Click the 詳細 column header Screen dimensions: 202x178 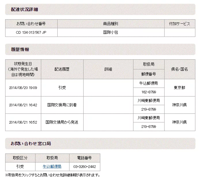[x=108, y=69]
